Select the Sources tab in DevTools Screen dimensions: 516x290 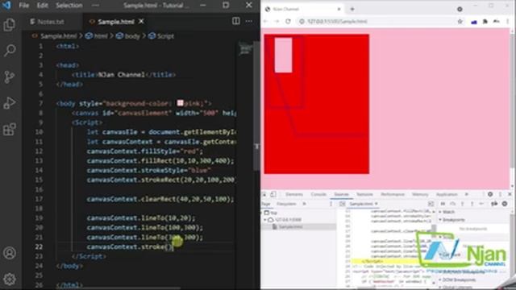341,194
